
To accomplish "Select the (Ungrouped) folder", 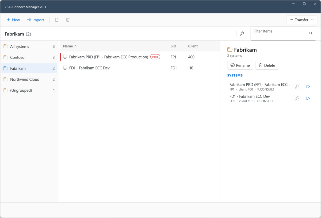I will coord(29,90).
